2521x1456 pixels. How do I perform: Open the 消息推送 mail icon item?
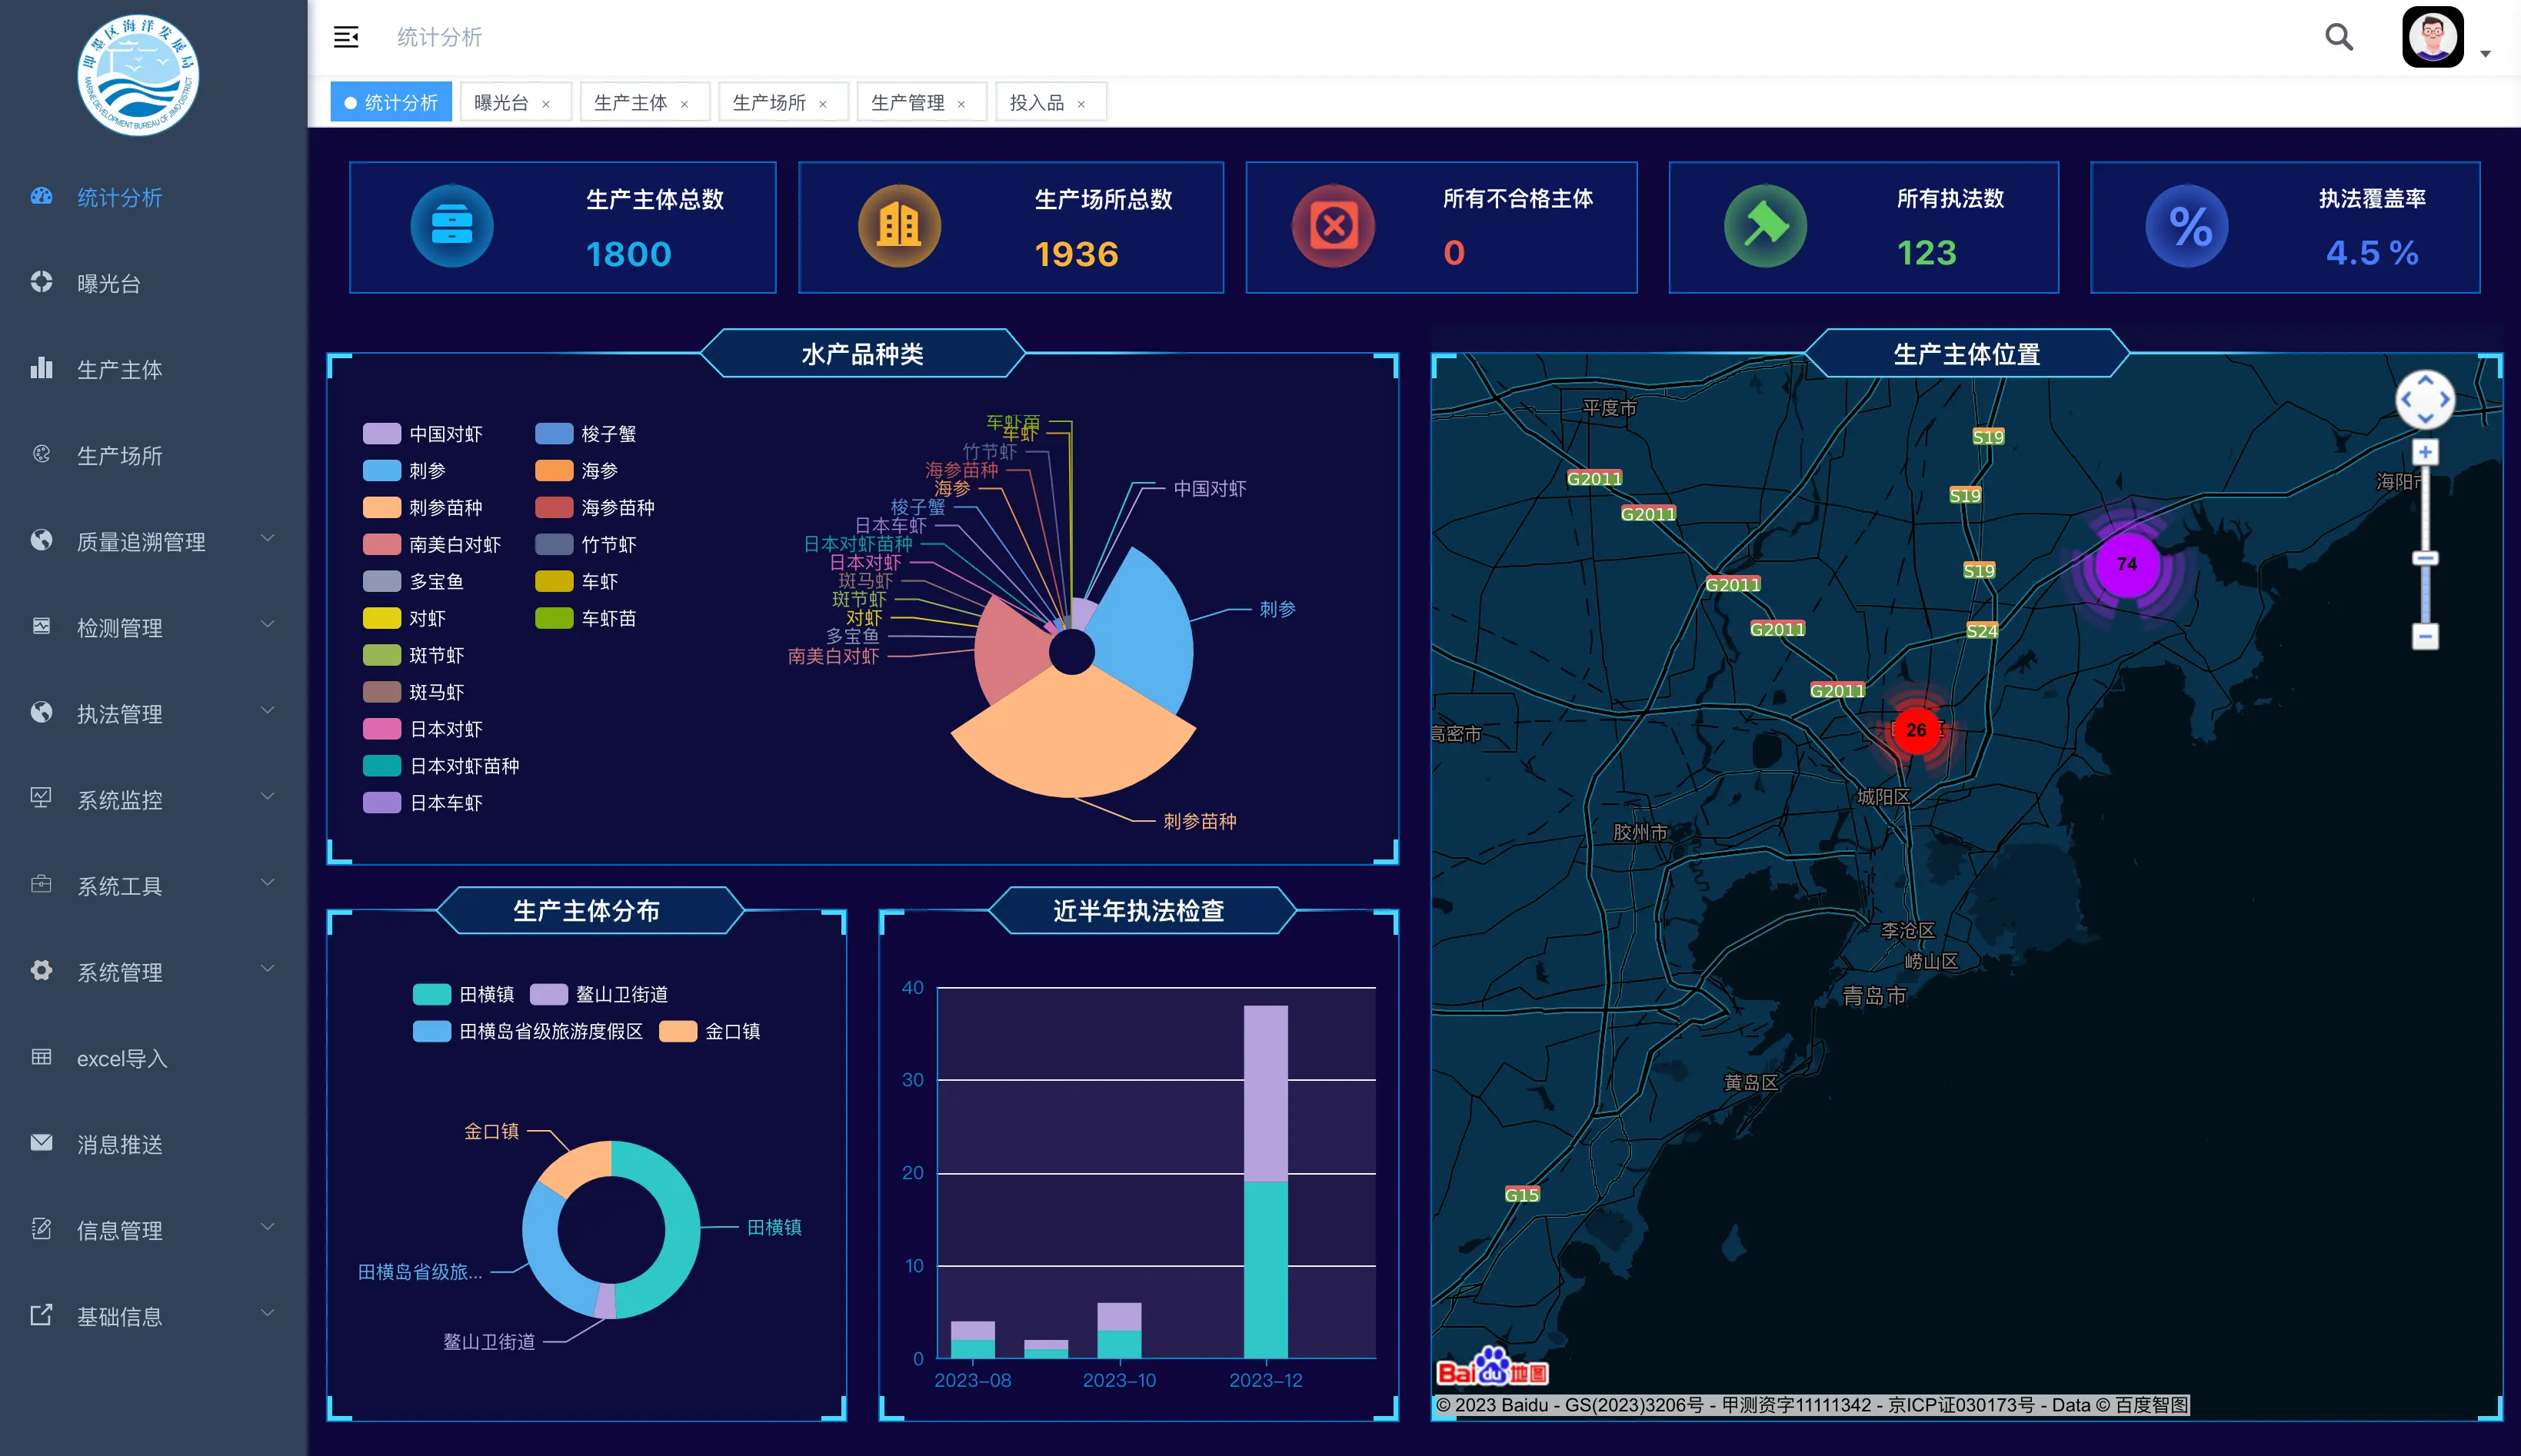pos(41,1142)
